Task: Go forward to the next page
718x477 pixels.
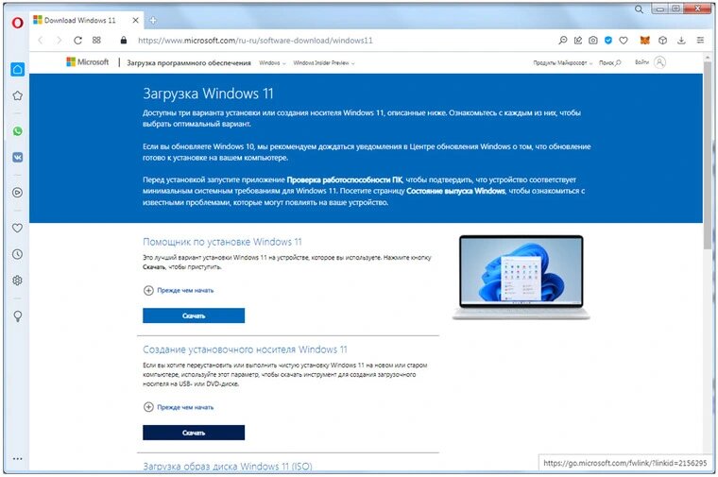Action: (x=59, y=41)
